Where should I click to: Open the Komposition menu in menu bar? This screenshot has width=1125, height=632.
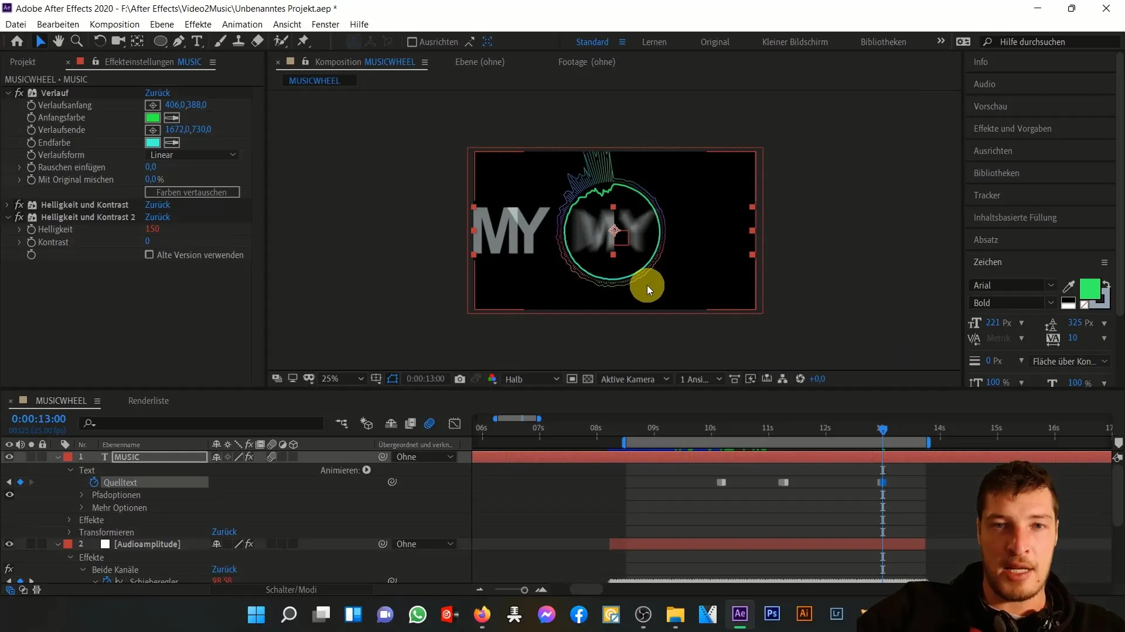point(114,24)
